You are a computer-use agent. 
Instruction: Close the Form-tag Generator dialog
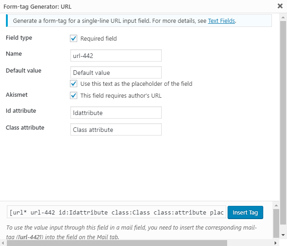280,6
